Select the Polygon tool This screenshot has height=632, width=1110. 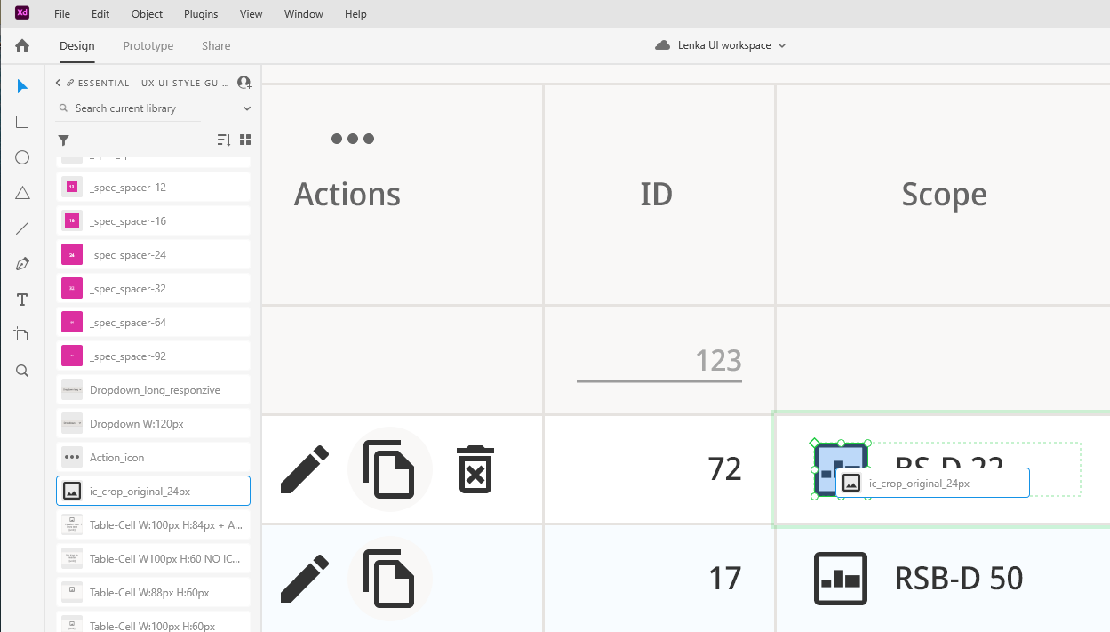click(x=21, y=193)
